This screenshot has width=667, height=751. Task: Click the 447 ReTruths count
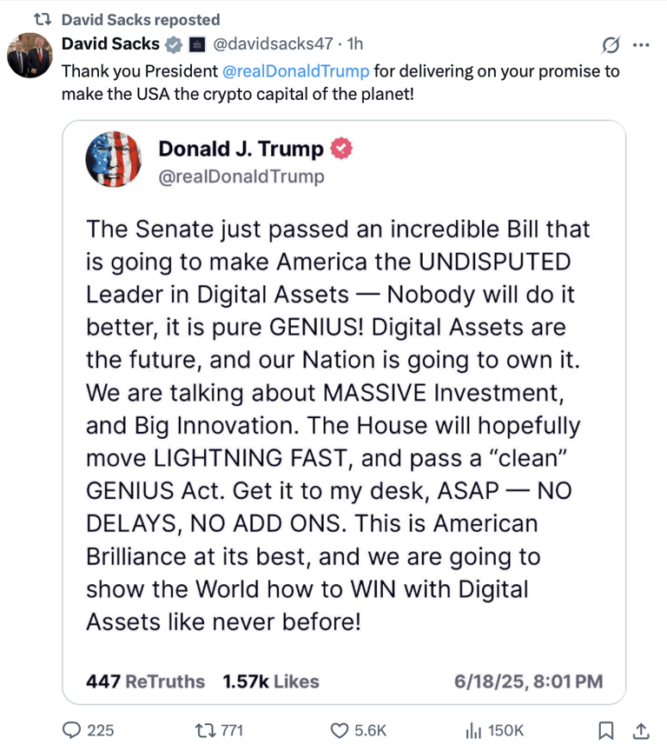(145, 682)
